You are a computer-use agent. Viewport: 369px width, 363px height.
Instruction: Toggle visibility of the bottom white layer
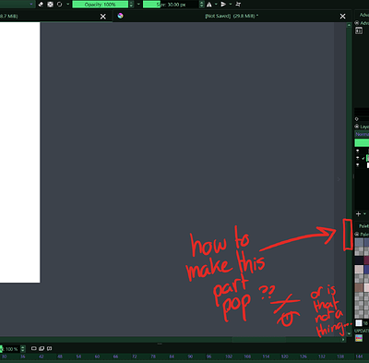[357, 165]
